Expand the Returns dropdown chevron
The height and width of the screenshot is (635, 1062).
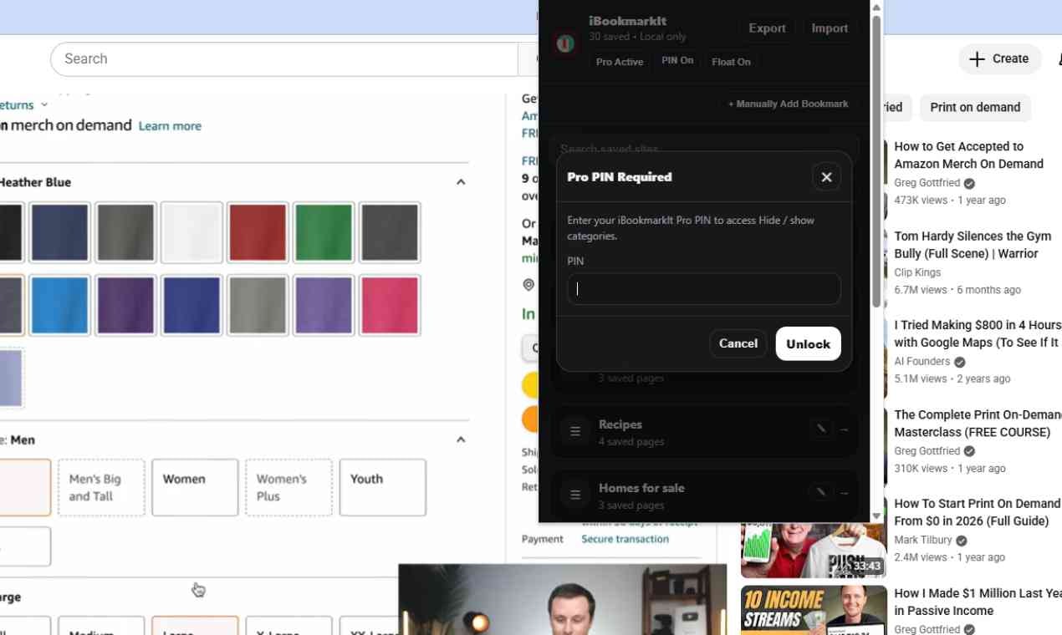[43, 104]
